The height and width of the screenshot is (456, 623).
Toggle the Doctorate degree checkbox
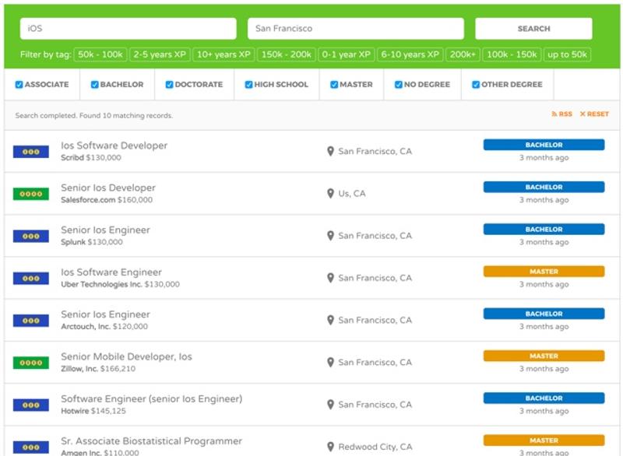pos(170,85)
